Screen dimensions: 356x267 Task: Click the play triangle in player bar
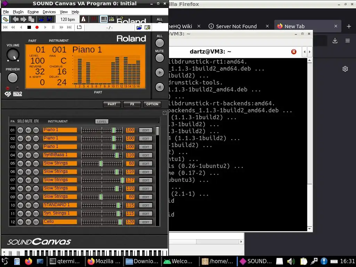[45, 27]
